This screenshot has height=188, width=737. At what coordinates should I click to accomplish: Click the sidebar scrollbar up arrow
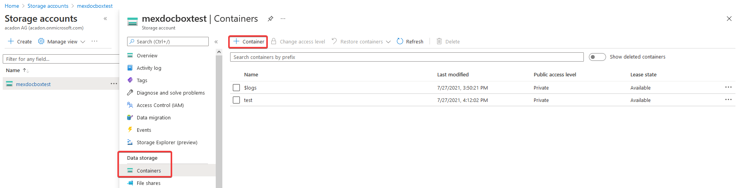click(x=219, y=52)
